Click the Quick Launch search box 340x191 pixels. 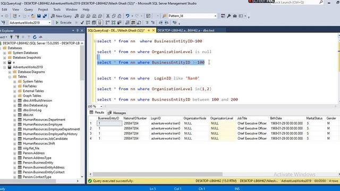[297, 2]
